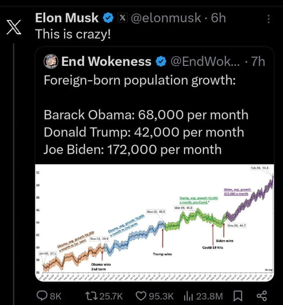Screen dimensions: 283x305
Task: Open the three-dot more options menu
Action: [x=268, y=19]
